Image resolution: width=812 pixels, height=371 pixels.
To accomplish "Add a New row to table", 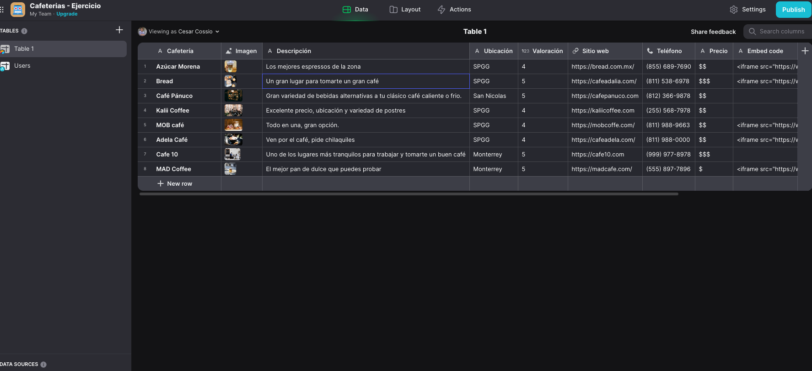I will (x=175, y=183).
